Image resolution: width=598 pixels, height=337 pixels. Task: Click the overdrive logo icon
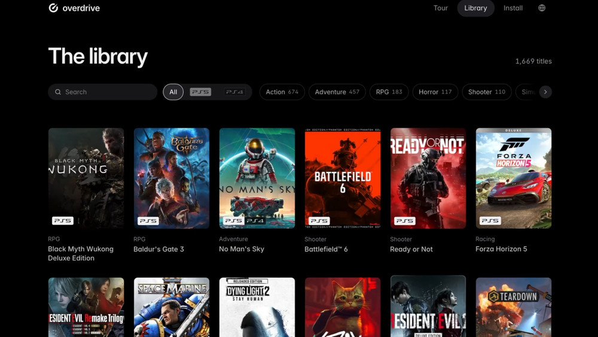coord(53,8)
